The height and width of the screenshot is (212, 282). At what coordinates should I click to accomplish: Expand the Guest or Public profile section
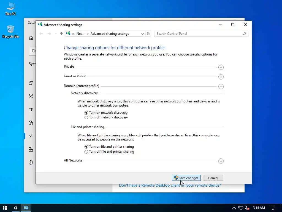pyautogui.click(x=221, y=77)
